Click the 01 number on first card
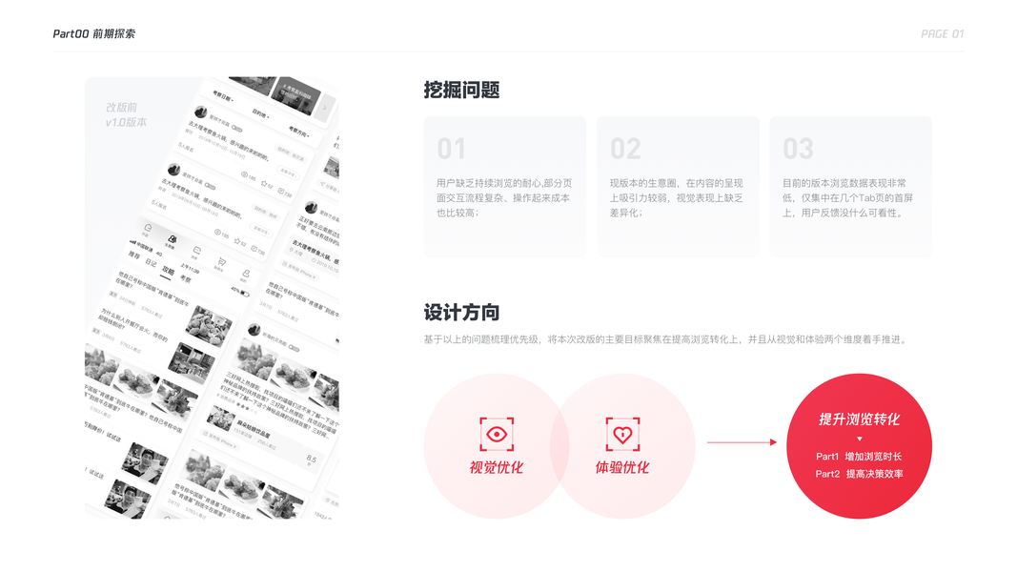 451,149
